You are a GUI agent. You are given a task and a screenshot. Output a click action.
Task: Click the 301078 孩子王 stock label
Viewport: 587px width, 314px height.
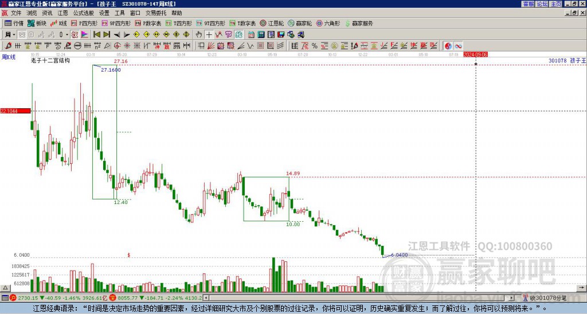click(x=567, y=60)
